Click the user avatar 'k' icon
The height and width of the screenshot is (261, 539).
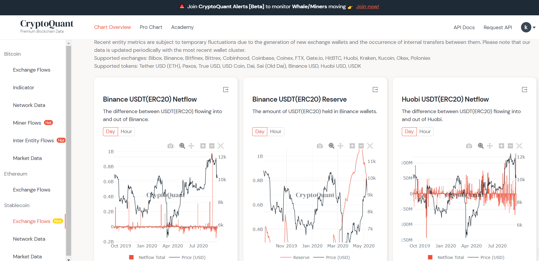[526, 27]
